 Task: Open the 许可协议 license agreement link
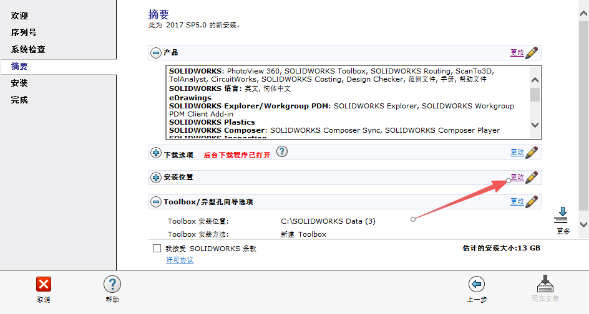pos(180,260)
